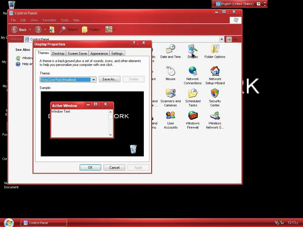The width and height of the screenshot is (303, 227).
Task: Click the Search toolbar button
Action: click(69, 30)
